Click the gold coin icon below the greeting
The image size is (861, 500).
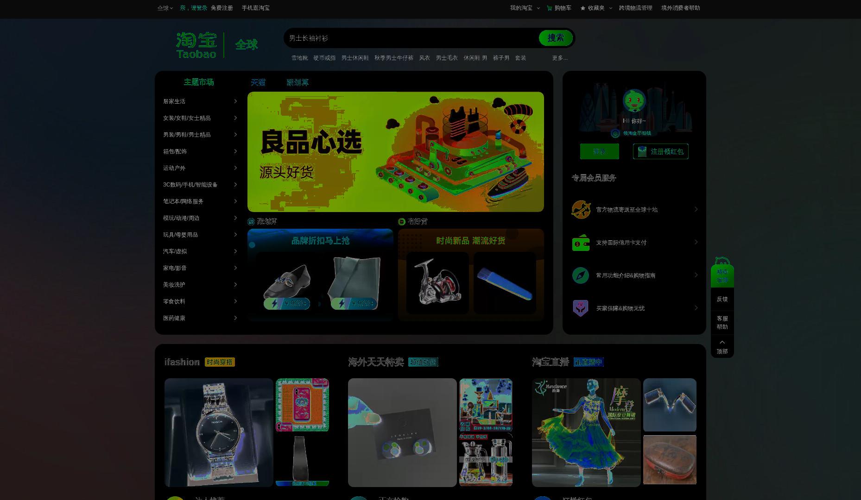(615, 133)
